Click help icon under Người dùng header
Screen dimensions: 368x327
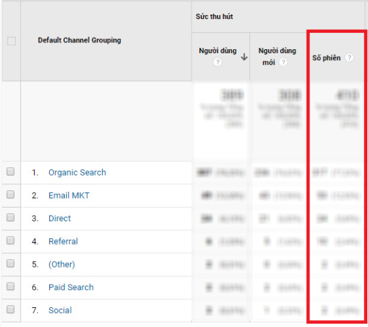click(217, 62)
